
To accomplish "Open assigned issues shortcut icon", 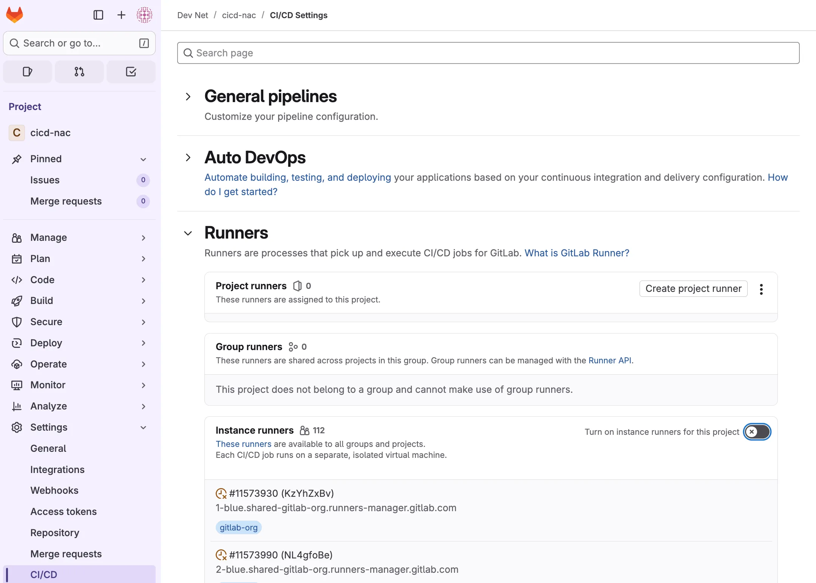I will click(28, 71).
